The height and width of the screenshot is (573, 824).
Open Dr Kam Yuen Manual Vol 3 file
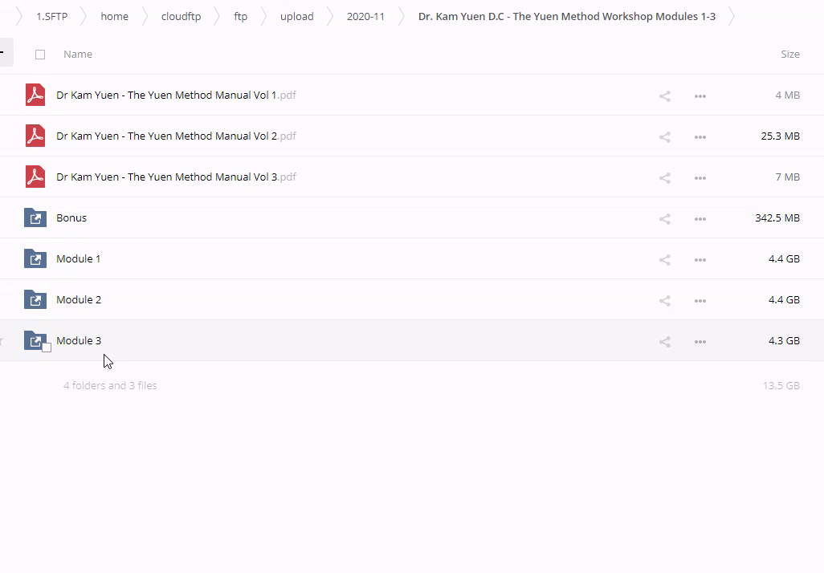tap(166, 177)
